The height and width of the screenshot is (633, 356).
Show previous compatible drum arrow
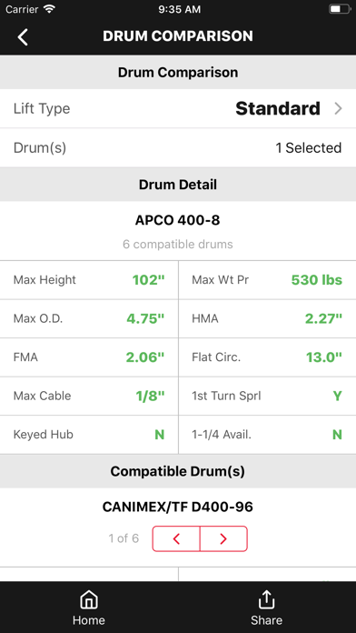176,538
